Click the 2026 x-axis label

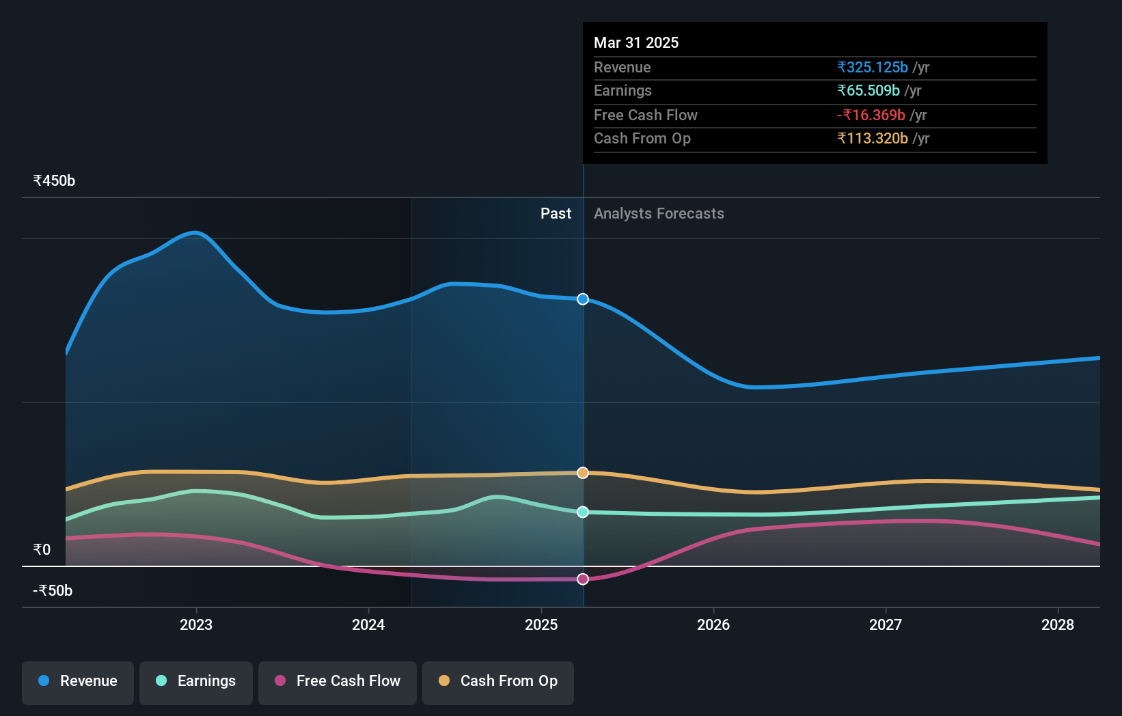pos(713,624)
